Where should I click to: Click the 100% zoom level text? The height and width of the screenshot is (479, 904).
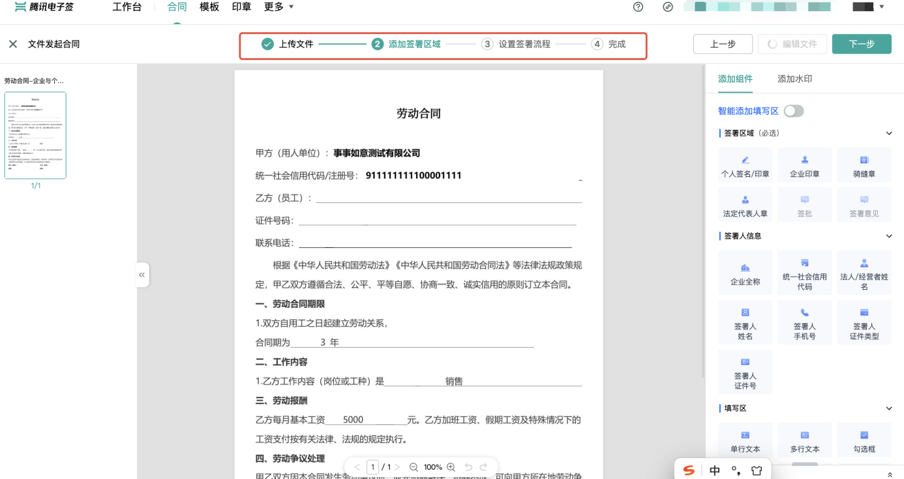(x=433, y=467)
